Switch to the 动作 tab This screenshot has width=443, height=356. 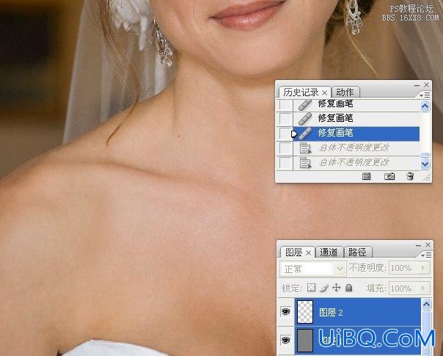coord(345,92)
